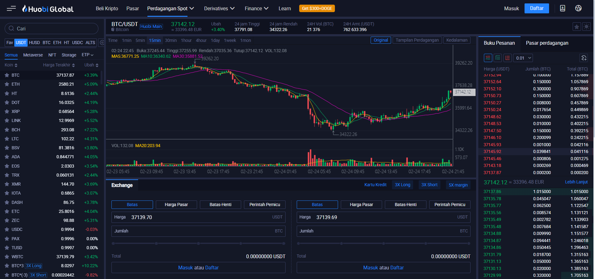This screenshot has height=279, width=595.
Task: Sort coin list by Harga Terakhir
Action: tap(59, 65)
